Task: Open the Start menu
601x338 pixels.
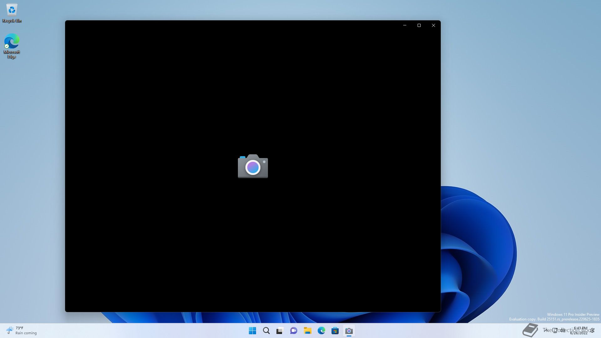Action: coord(252,331)
